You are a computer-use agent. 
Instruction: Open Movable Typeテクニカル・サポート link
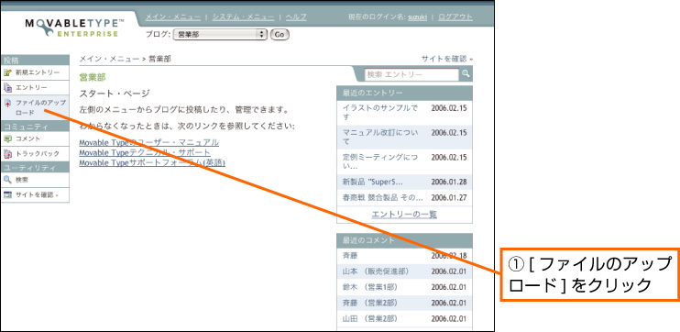145,152
